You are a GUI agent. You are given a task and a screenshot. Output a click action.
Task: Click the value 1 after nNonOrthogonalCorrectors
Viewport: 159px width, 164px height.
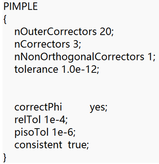(150, 57)
